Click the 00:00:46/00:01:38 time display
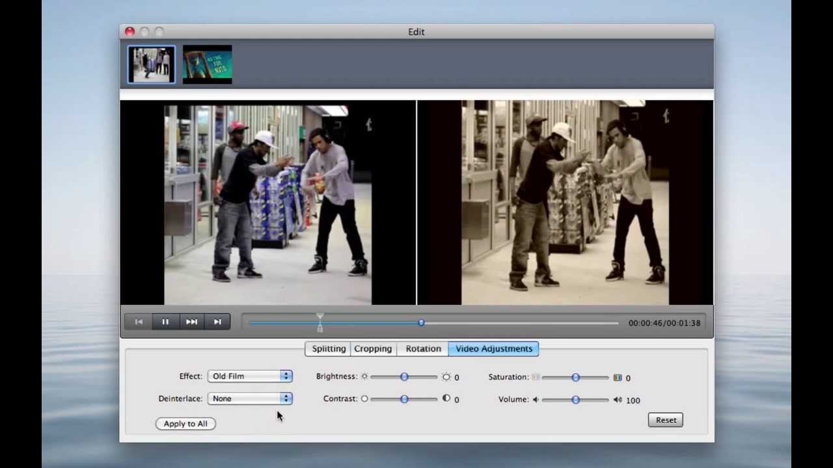 coord(664,323)
